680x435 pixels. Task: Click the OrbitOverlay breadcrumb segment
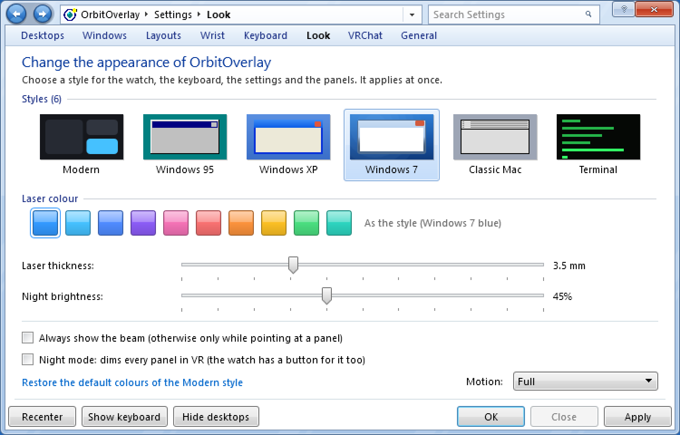(110, 14)
